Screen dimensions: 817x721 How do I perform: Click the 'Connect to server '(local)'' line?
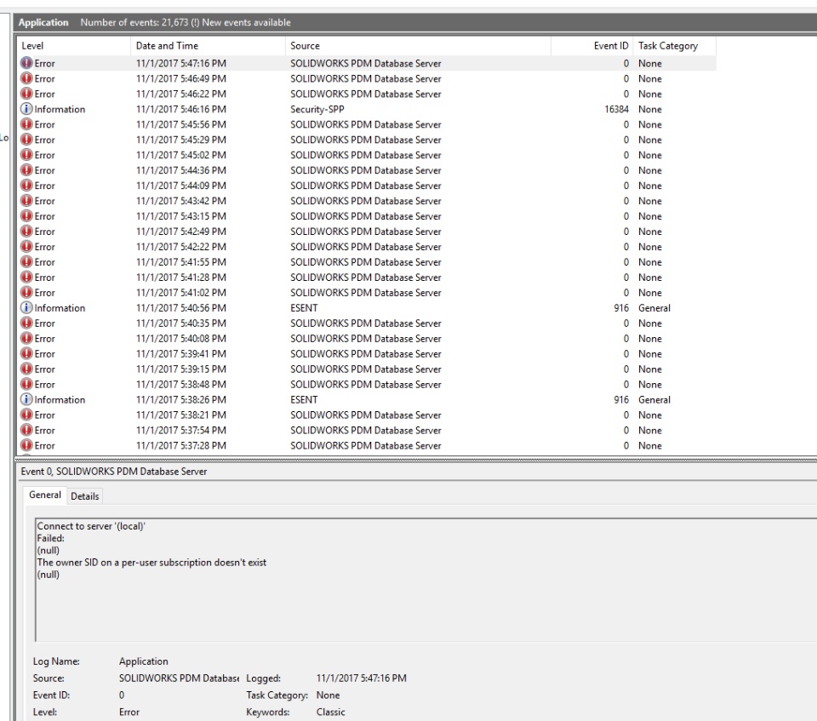click(91, 526)
